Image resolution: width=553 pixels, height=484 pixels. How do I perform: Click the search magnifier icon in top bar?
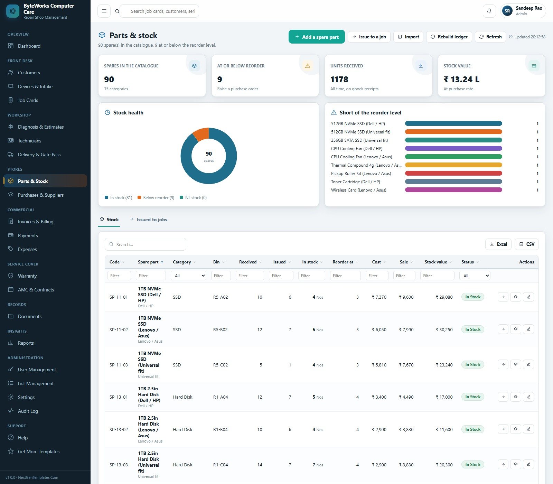[117, 11]
